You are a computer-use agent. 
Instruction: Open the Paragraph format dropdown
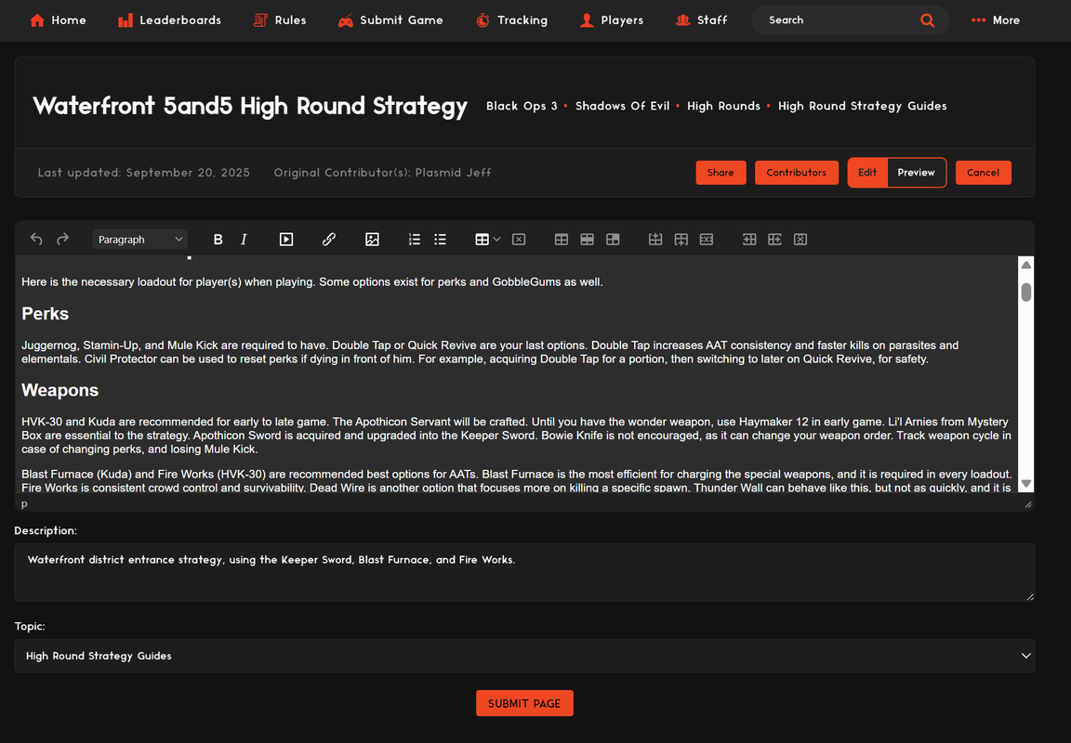click(140, 240)
